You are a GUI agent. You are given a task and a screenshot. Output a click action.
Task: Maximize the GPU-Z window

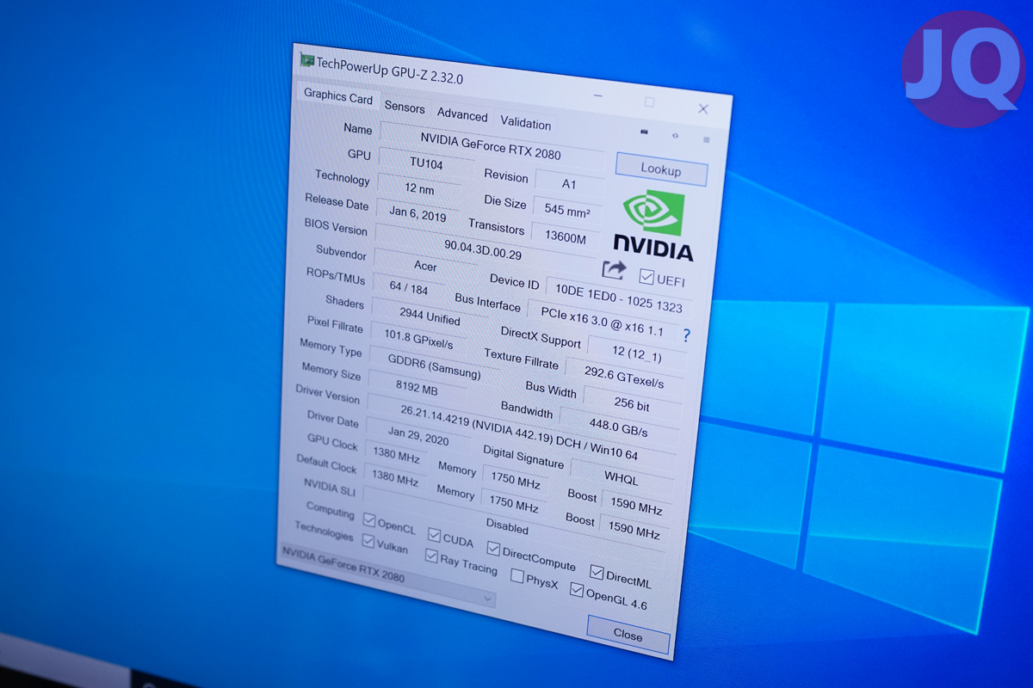[x=649, y=102]
